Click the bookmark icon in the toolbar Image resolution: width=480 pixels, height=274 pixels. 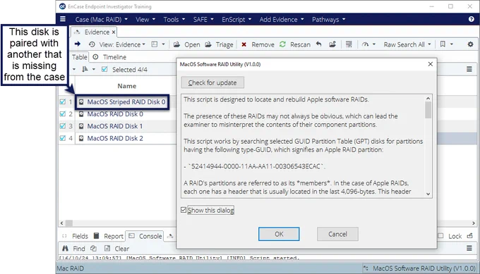(443, 44)
